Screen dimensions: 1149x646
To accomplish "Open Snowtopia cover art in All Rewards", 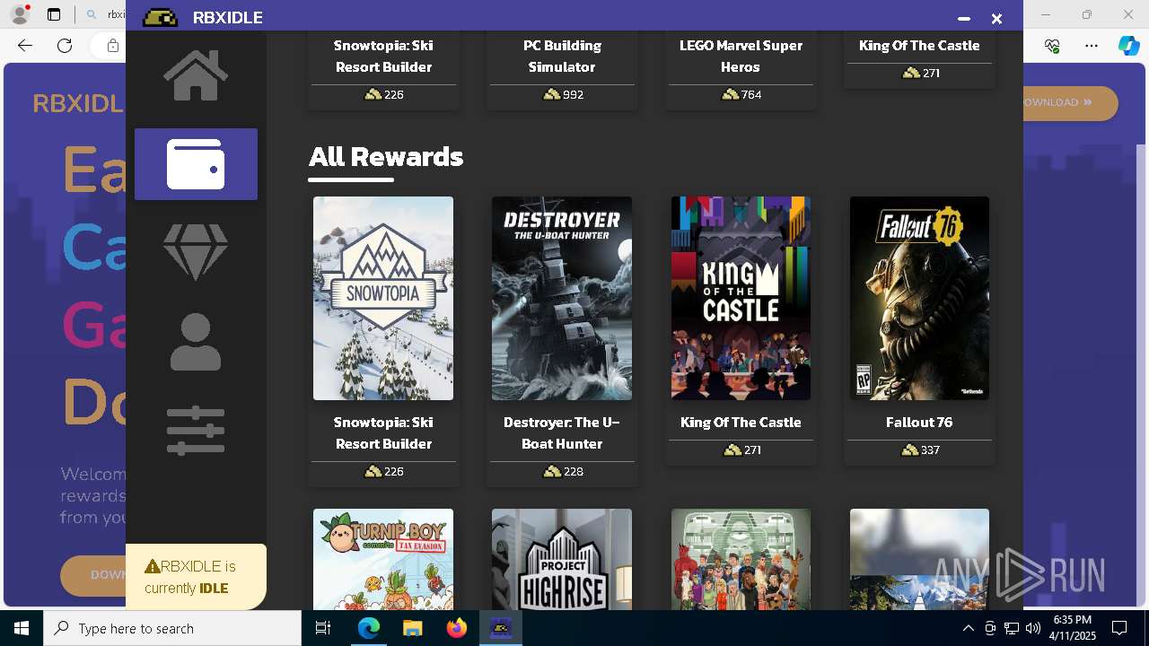I will (x=383, y=298).
